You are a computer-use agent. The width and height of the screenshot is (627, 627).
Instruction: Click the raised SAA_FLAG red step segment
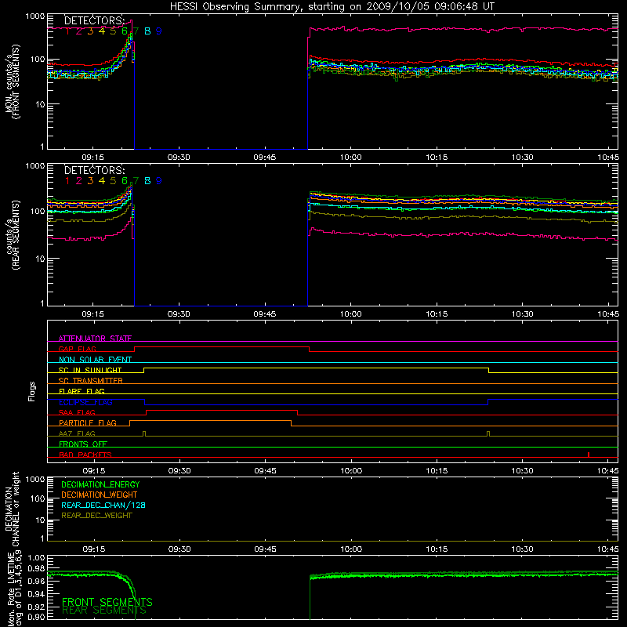[222, 410]
